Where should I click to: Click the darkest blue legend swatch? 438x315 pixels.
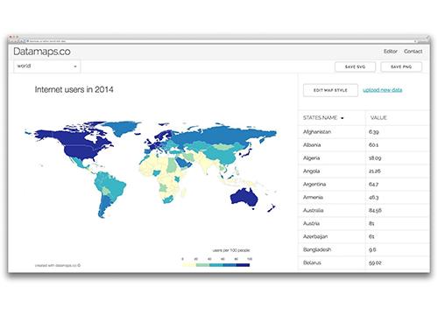243,265
